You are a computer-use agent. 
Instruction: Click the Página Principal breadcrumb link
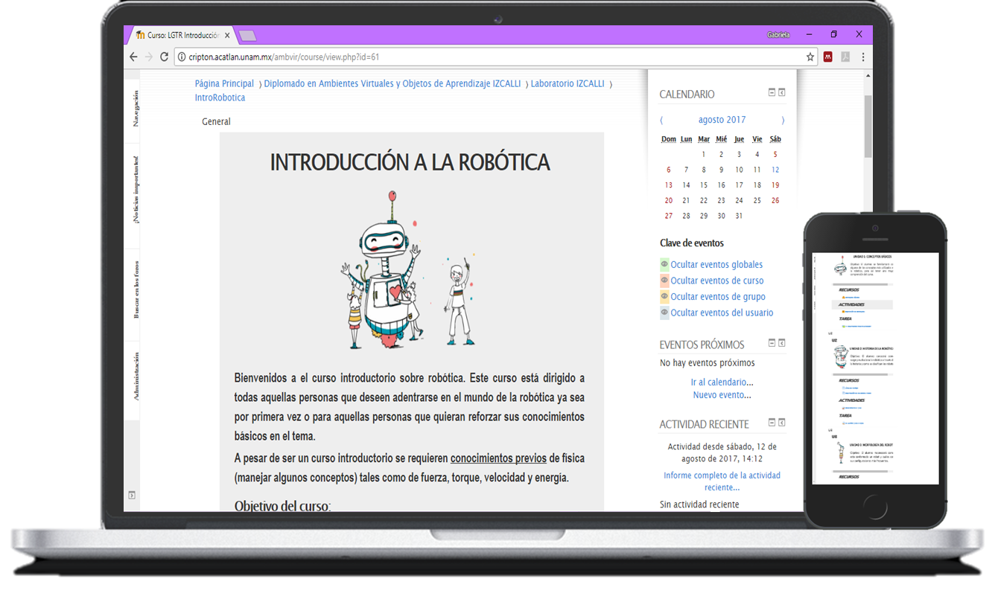[x=224, y=84]
